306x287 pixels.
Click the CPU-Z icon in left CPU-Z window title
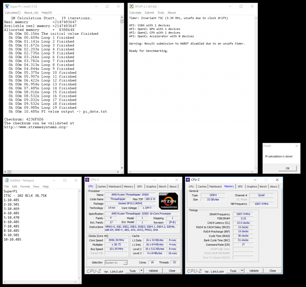[x=87, y=180]
